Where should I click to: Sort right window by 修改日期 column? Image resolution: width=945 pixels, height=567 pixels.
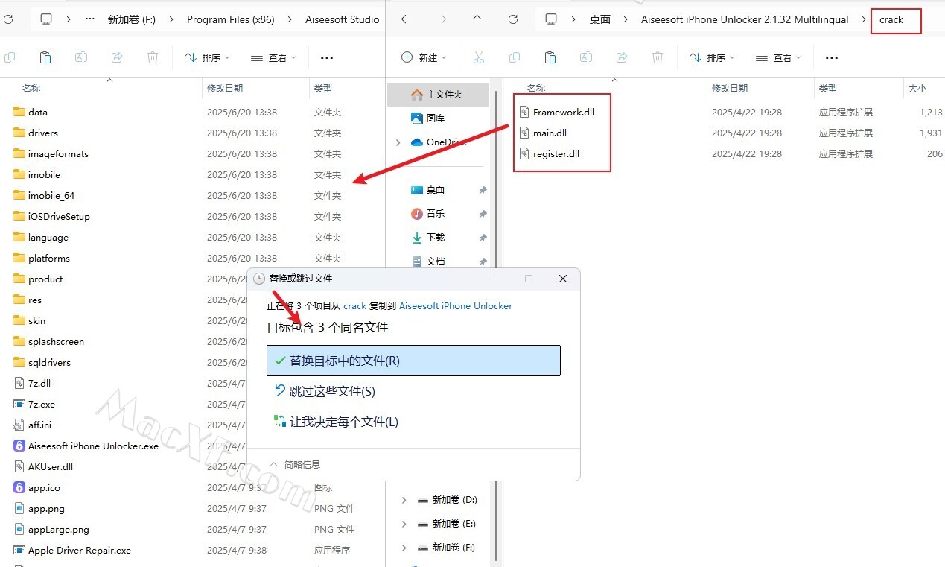coord(730,88)
